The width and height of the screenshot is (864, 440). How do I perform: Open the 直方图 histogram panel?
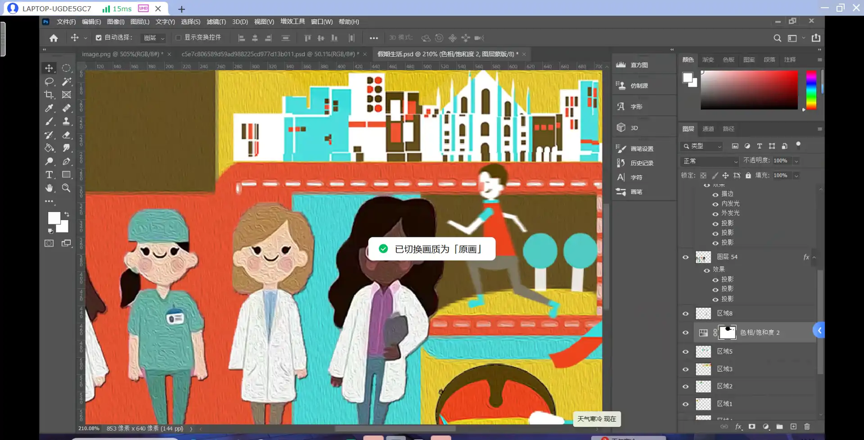coord(639,65)
